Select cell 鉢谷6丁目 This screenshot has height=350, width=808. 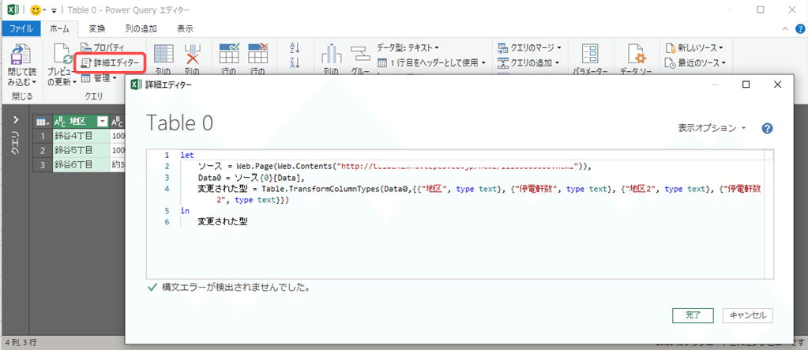pos(81,165)
